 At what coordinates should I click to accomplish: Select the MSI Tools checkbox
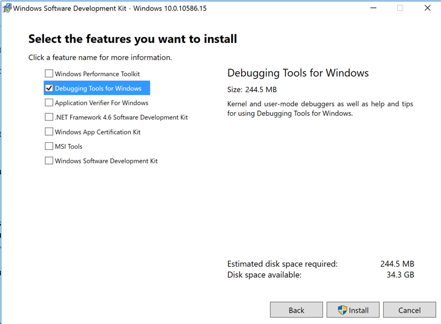click(49, 146)
